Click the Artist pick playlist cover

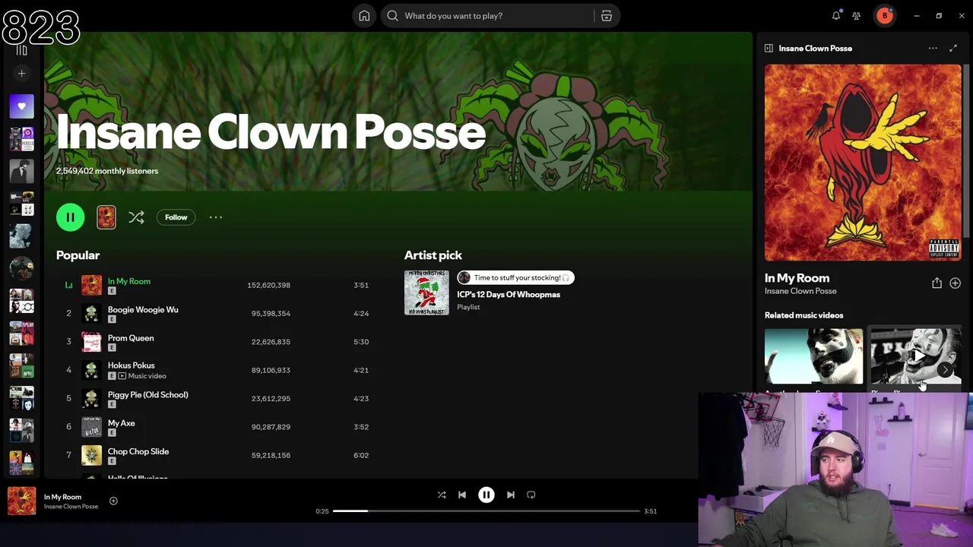426,292
